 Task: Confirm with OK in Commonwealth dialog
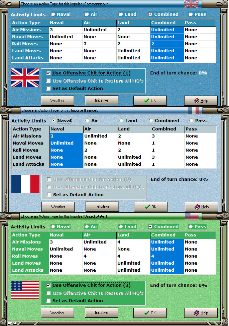[x=150, y=101]
